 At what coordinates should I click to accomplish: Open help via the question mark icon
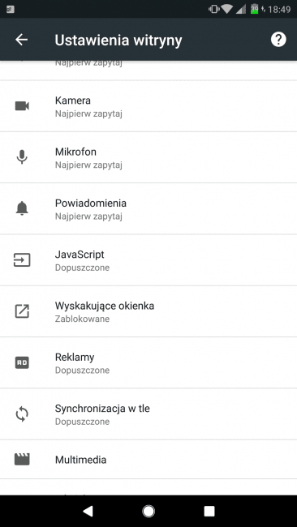point(278,40)
